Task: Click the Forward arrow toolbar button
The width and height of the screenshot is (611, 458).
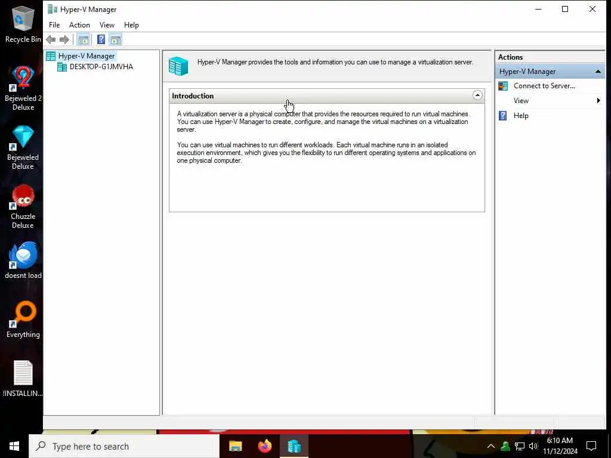Action: click(64, 39)
